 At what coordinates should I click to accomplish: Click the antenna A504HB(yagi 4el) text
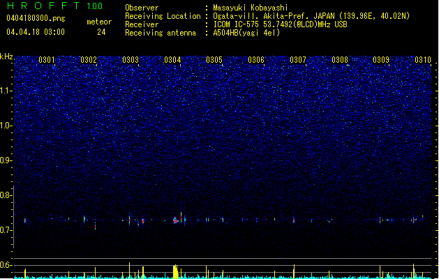click(x=246, y=33)
